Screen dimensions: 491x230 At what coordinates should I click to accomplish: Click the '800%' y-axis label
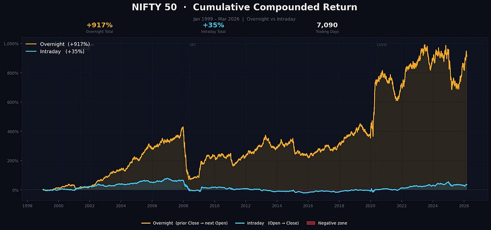click(13, 73)
